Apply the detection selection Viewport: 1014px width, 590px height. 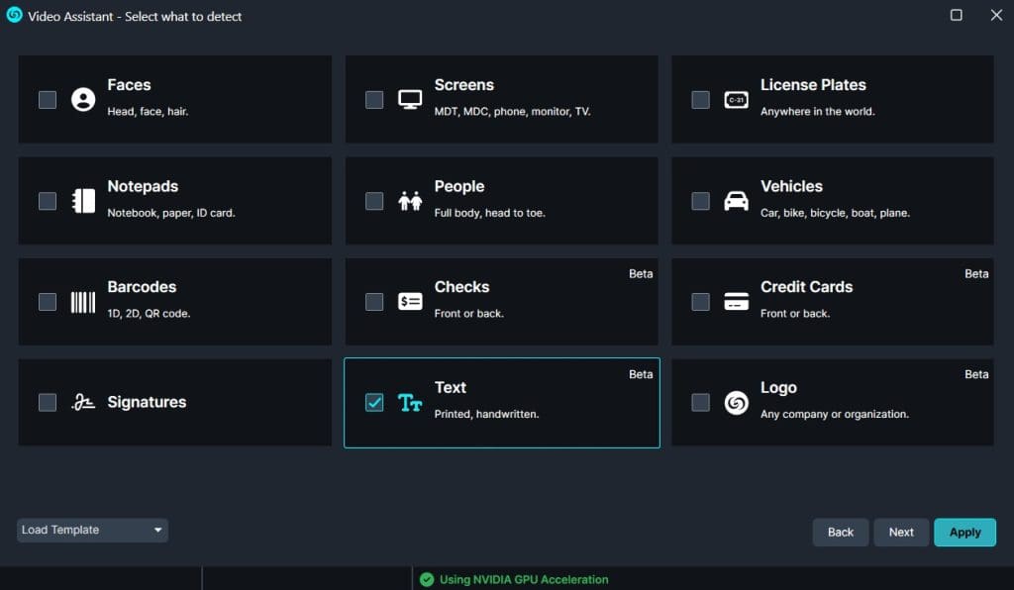[x=964, y=533]
